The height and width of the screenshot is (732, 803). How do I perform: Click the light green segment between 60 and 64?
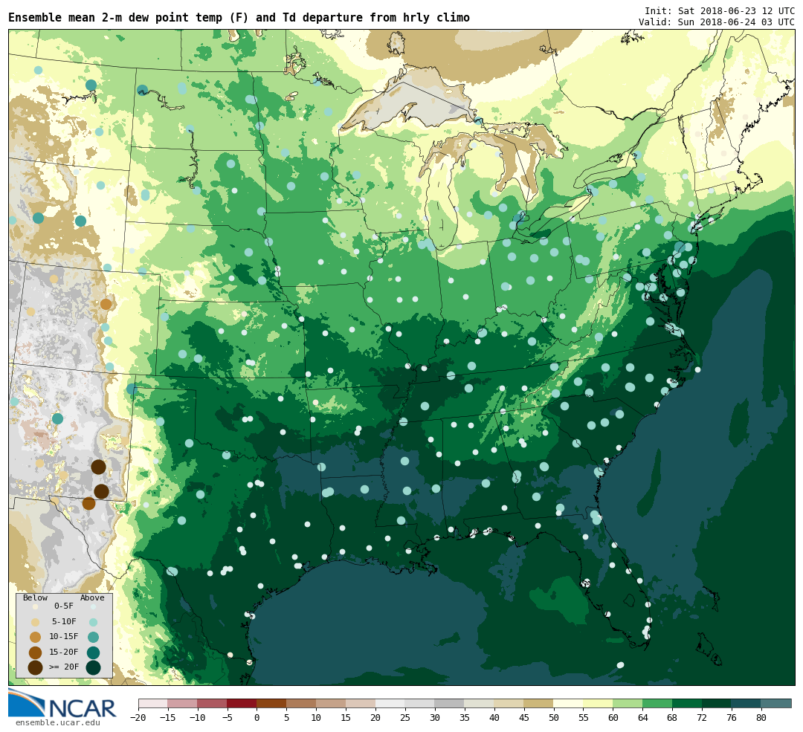[628, 703]
